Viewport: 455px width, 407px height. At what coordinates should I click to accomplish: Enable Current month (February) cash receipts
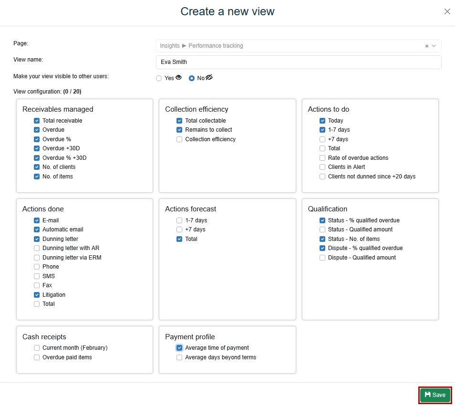point(37,348)
